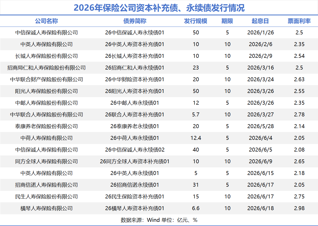Click company 中荷人寿保险有限公司
318x226 pixels.
tap(46, 138)
